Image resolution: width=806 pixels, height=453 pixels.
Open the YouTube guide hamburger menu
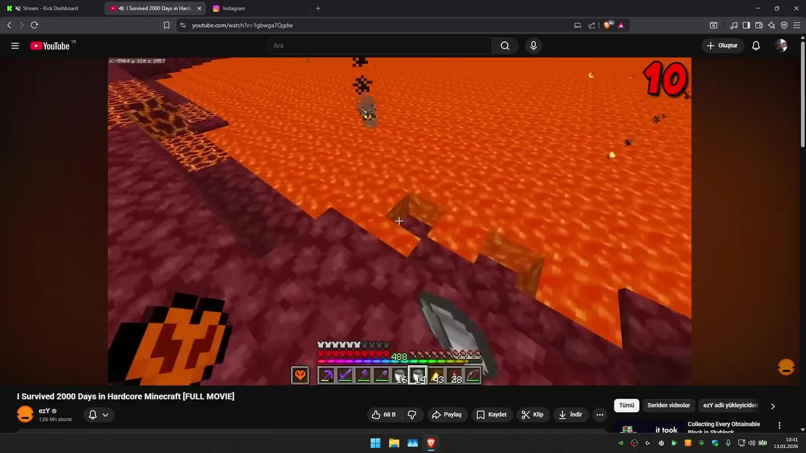15,46
